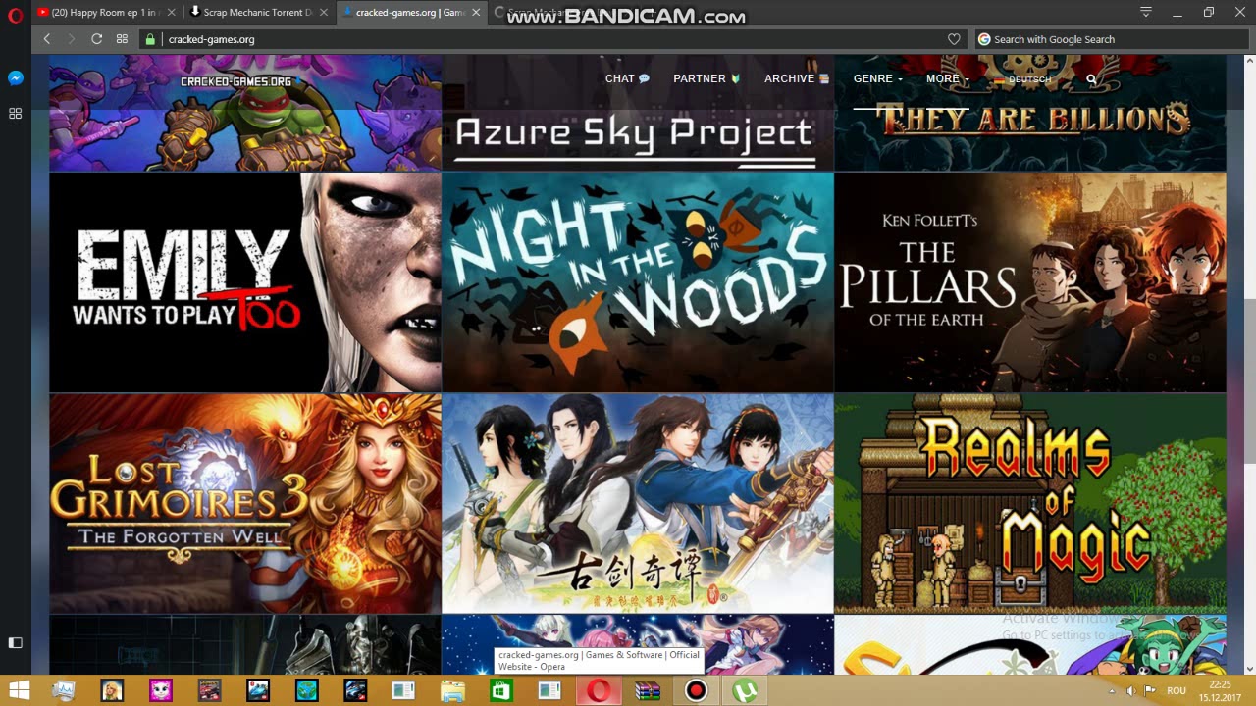Open the Bandicam recorder taskbar icon
Viewport: 1256px width, 706px height.
[x=696, y=691]
